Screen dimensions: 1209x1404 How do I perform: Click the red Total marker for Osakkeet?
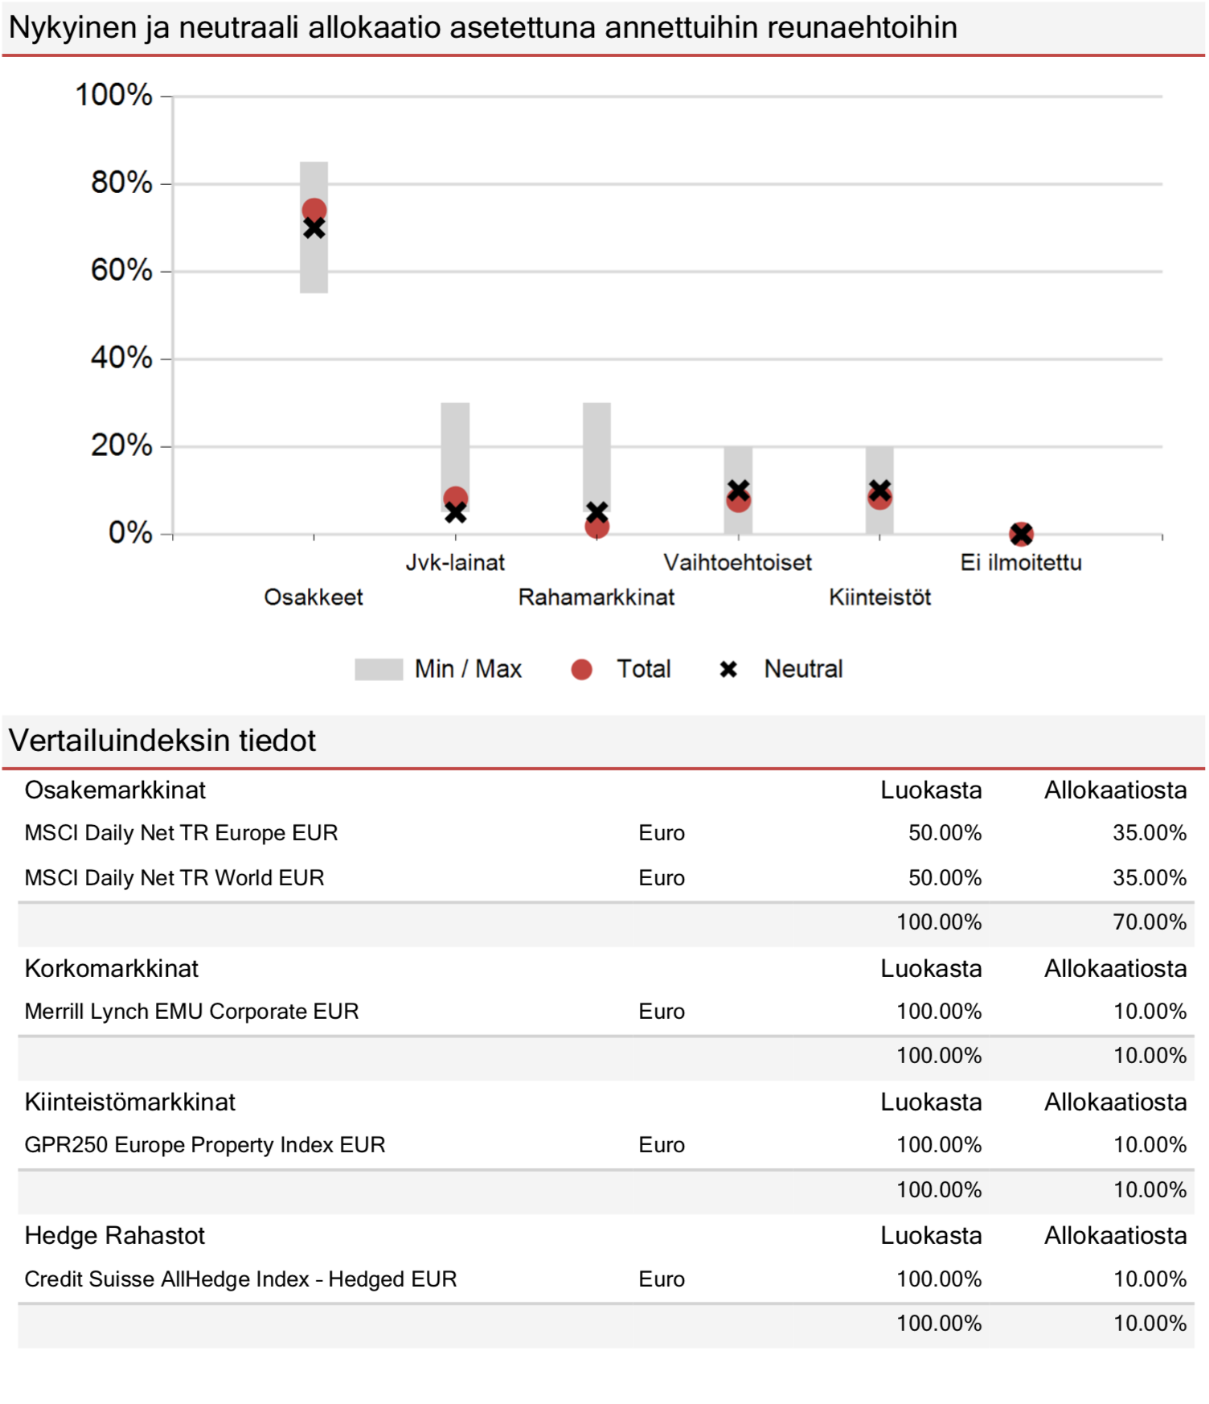314,211
